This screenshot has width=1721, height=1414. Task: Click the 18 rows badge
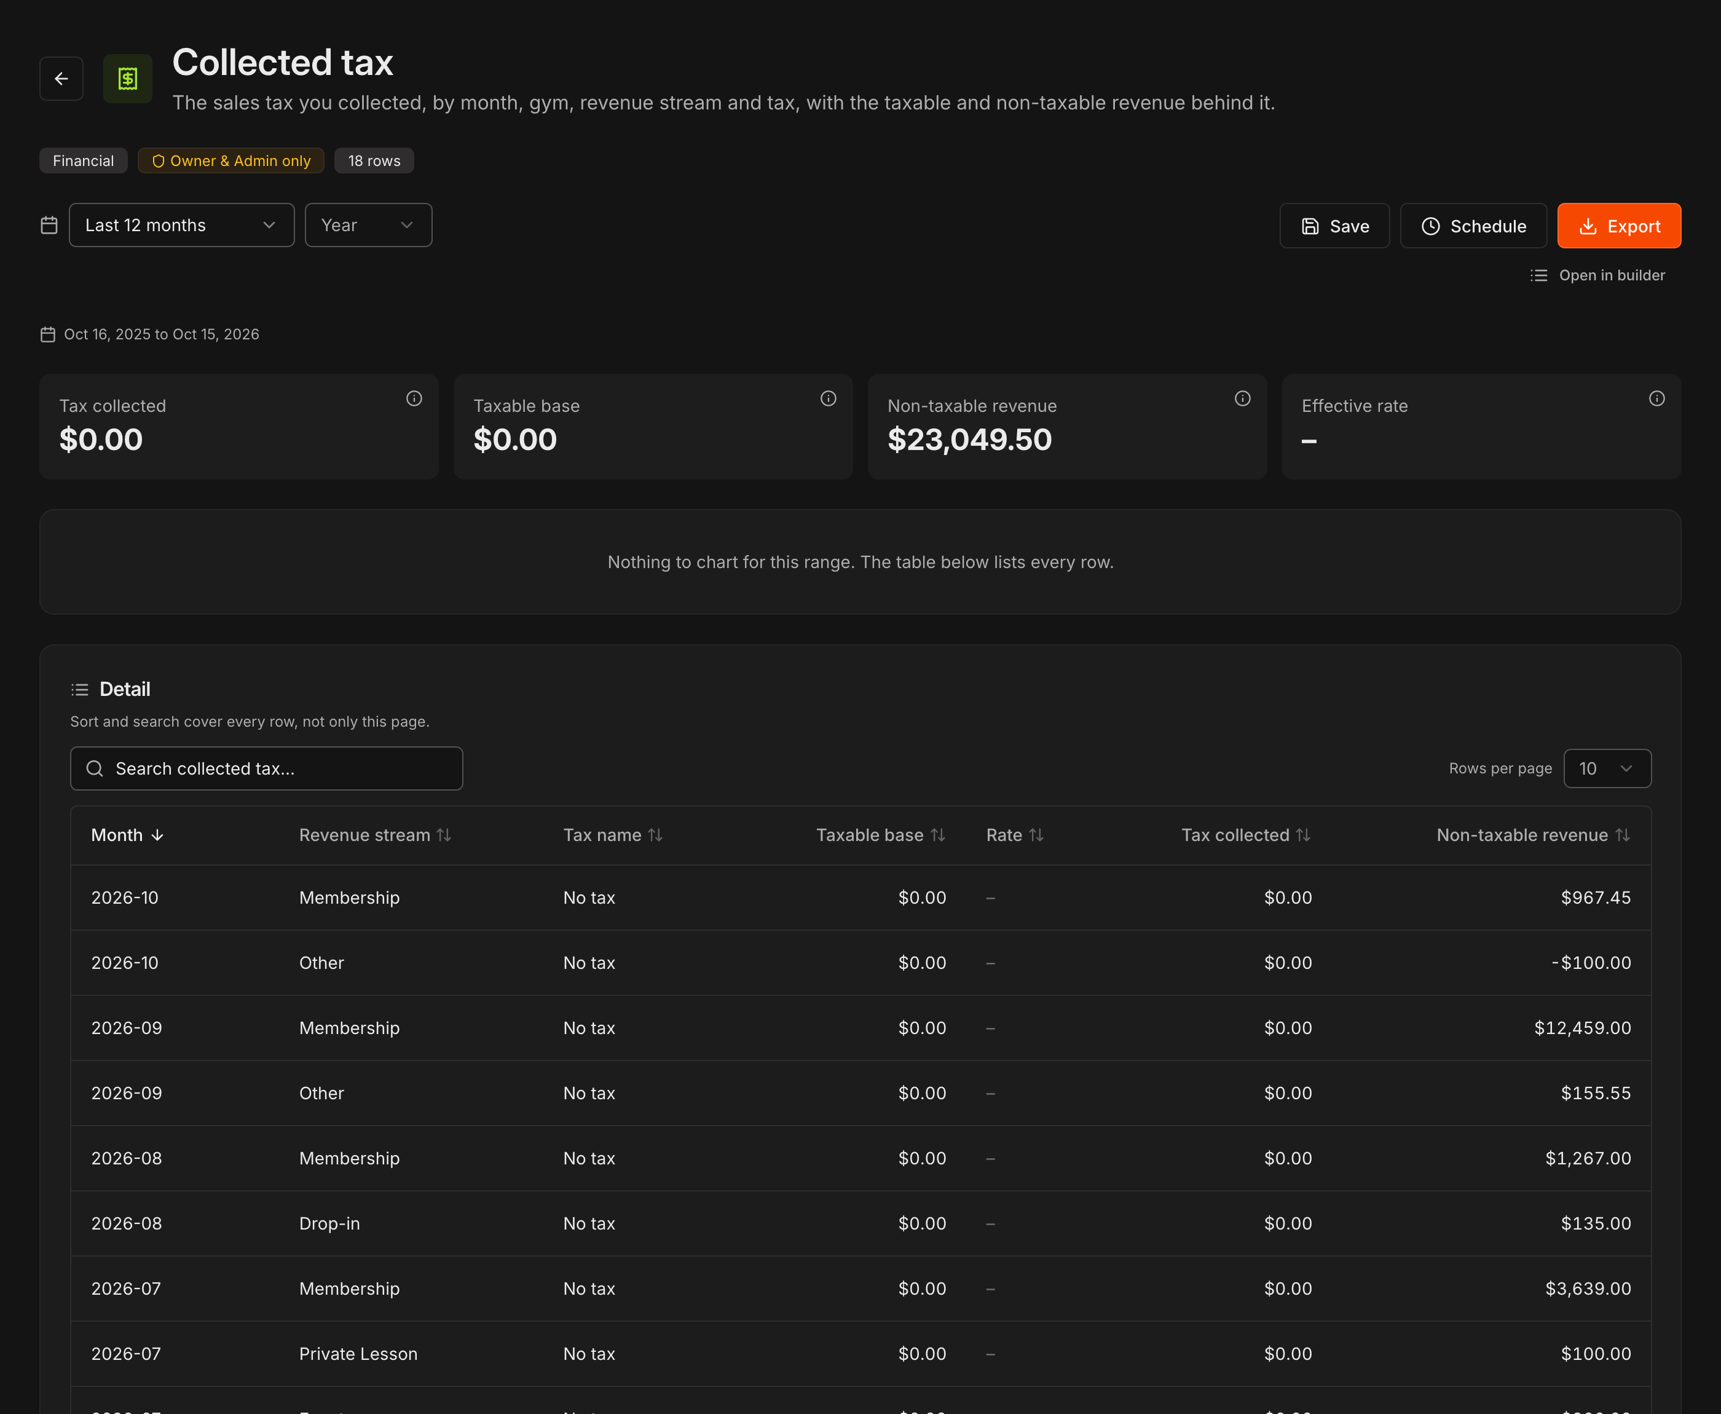[x=374, y=160]
